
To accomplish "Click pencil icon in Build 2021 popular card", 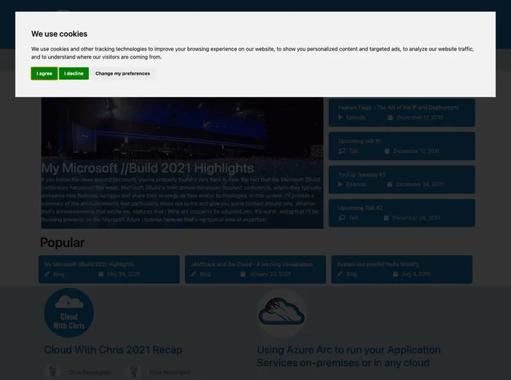I will tap(48, 274).
